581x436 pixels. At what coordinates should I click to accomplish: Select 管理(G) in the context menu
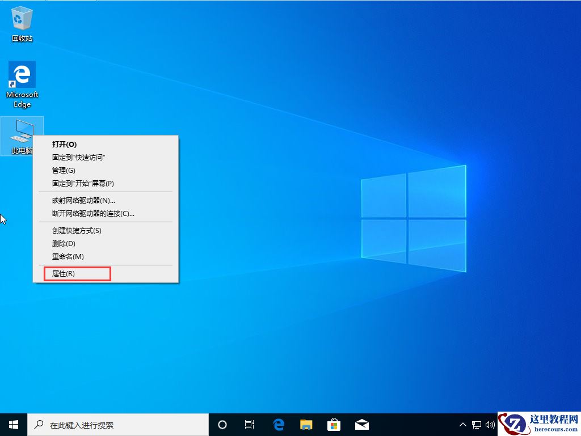click(x=62, y=170)
